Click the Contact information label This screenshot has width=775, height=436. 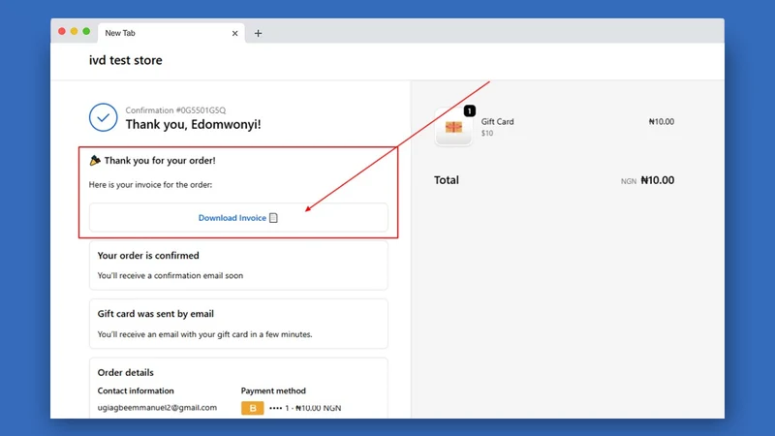136,390
